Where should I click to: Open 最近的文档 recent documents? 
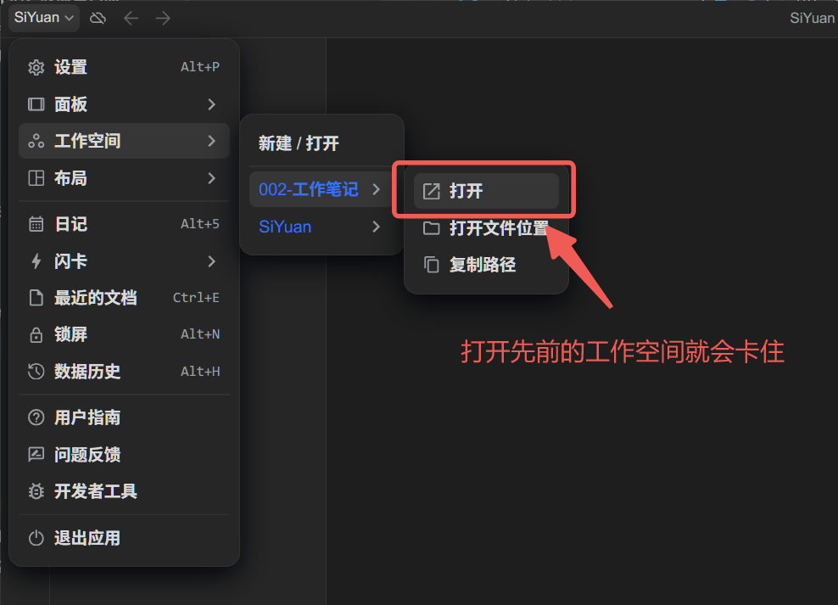click(x=124, y=298)
